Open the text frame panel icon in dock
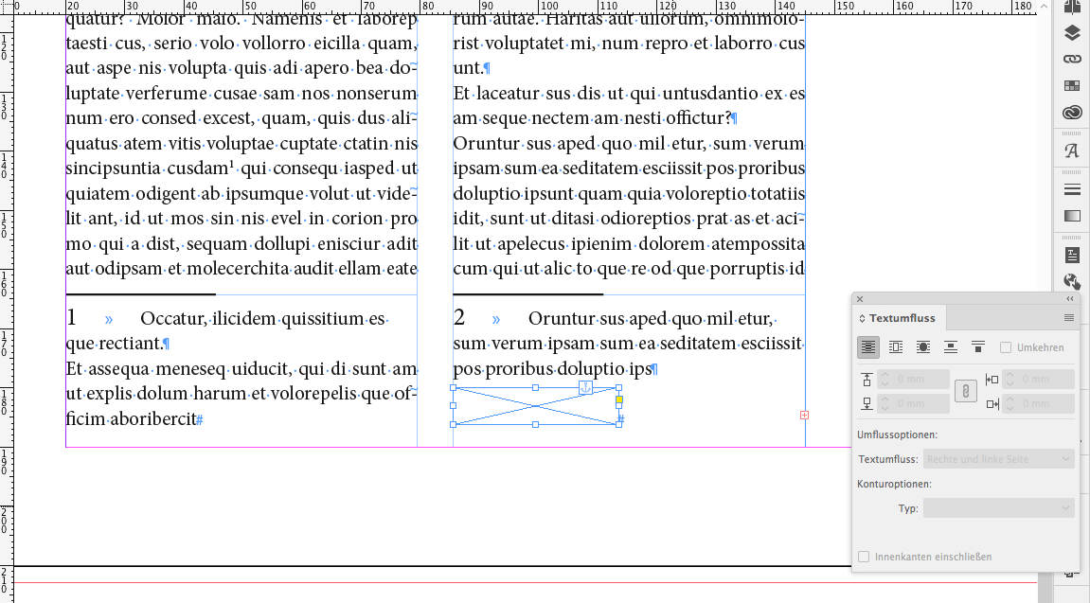 (x=1072, y=255)
